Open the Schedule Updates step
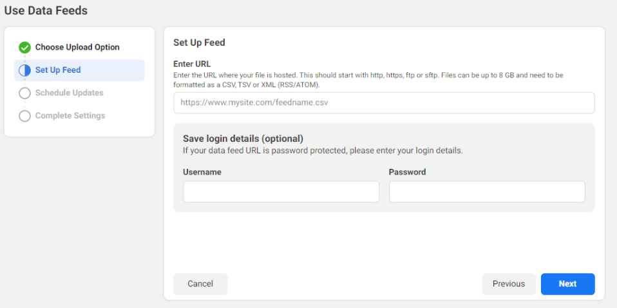Viewport: 617px width, 308px height. pyautogui.click(x=69, y=93)
